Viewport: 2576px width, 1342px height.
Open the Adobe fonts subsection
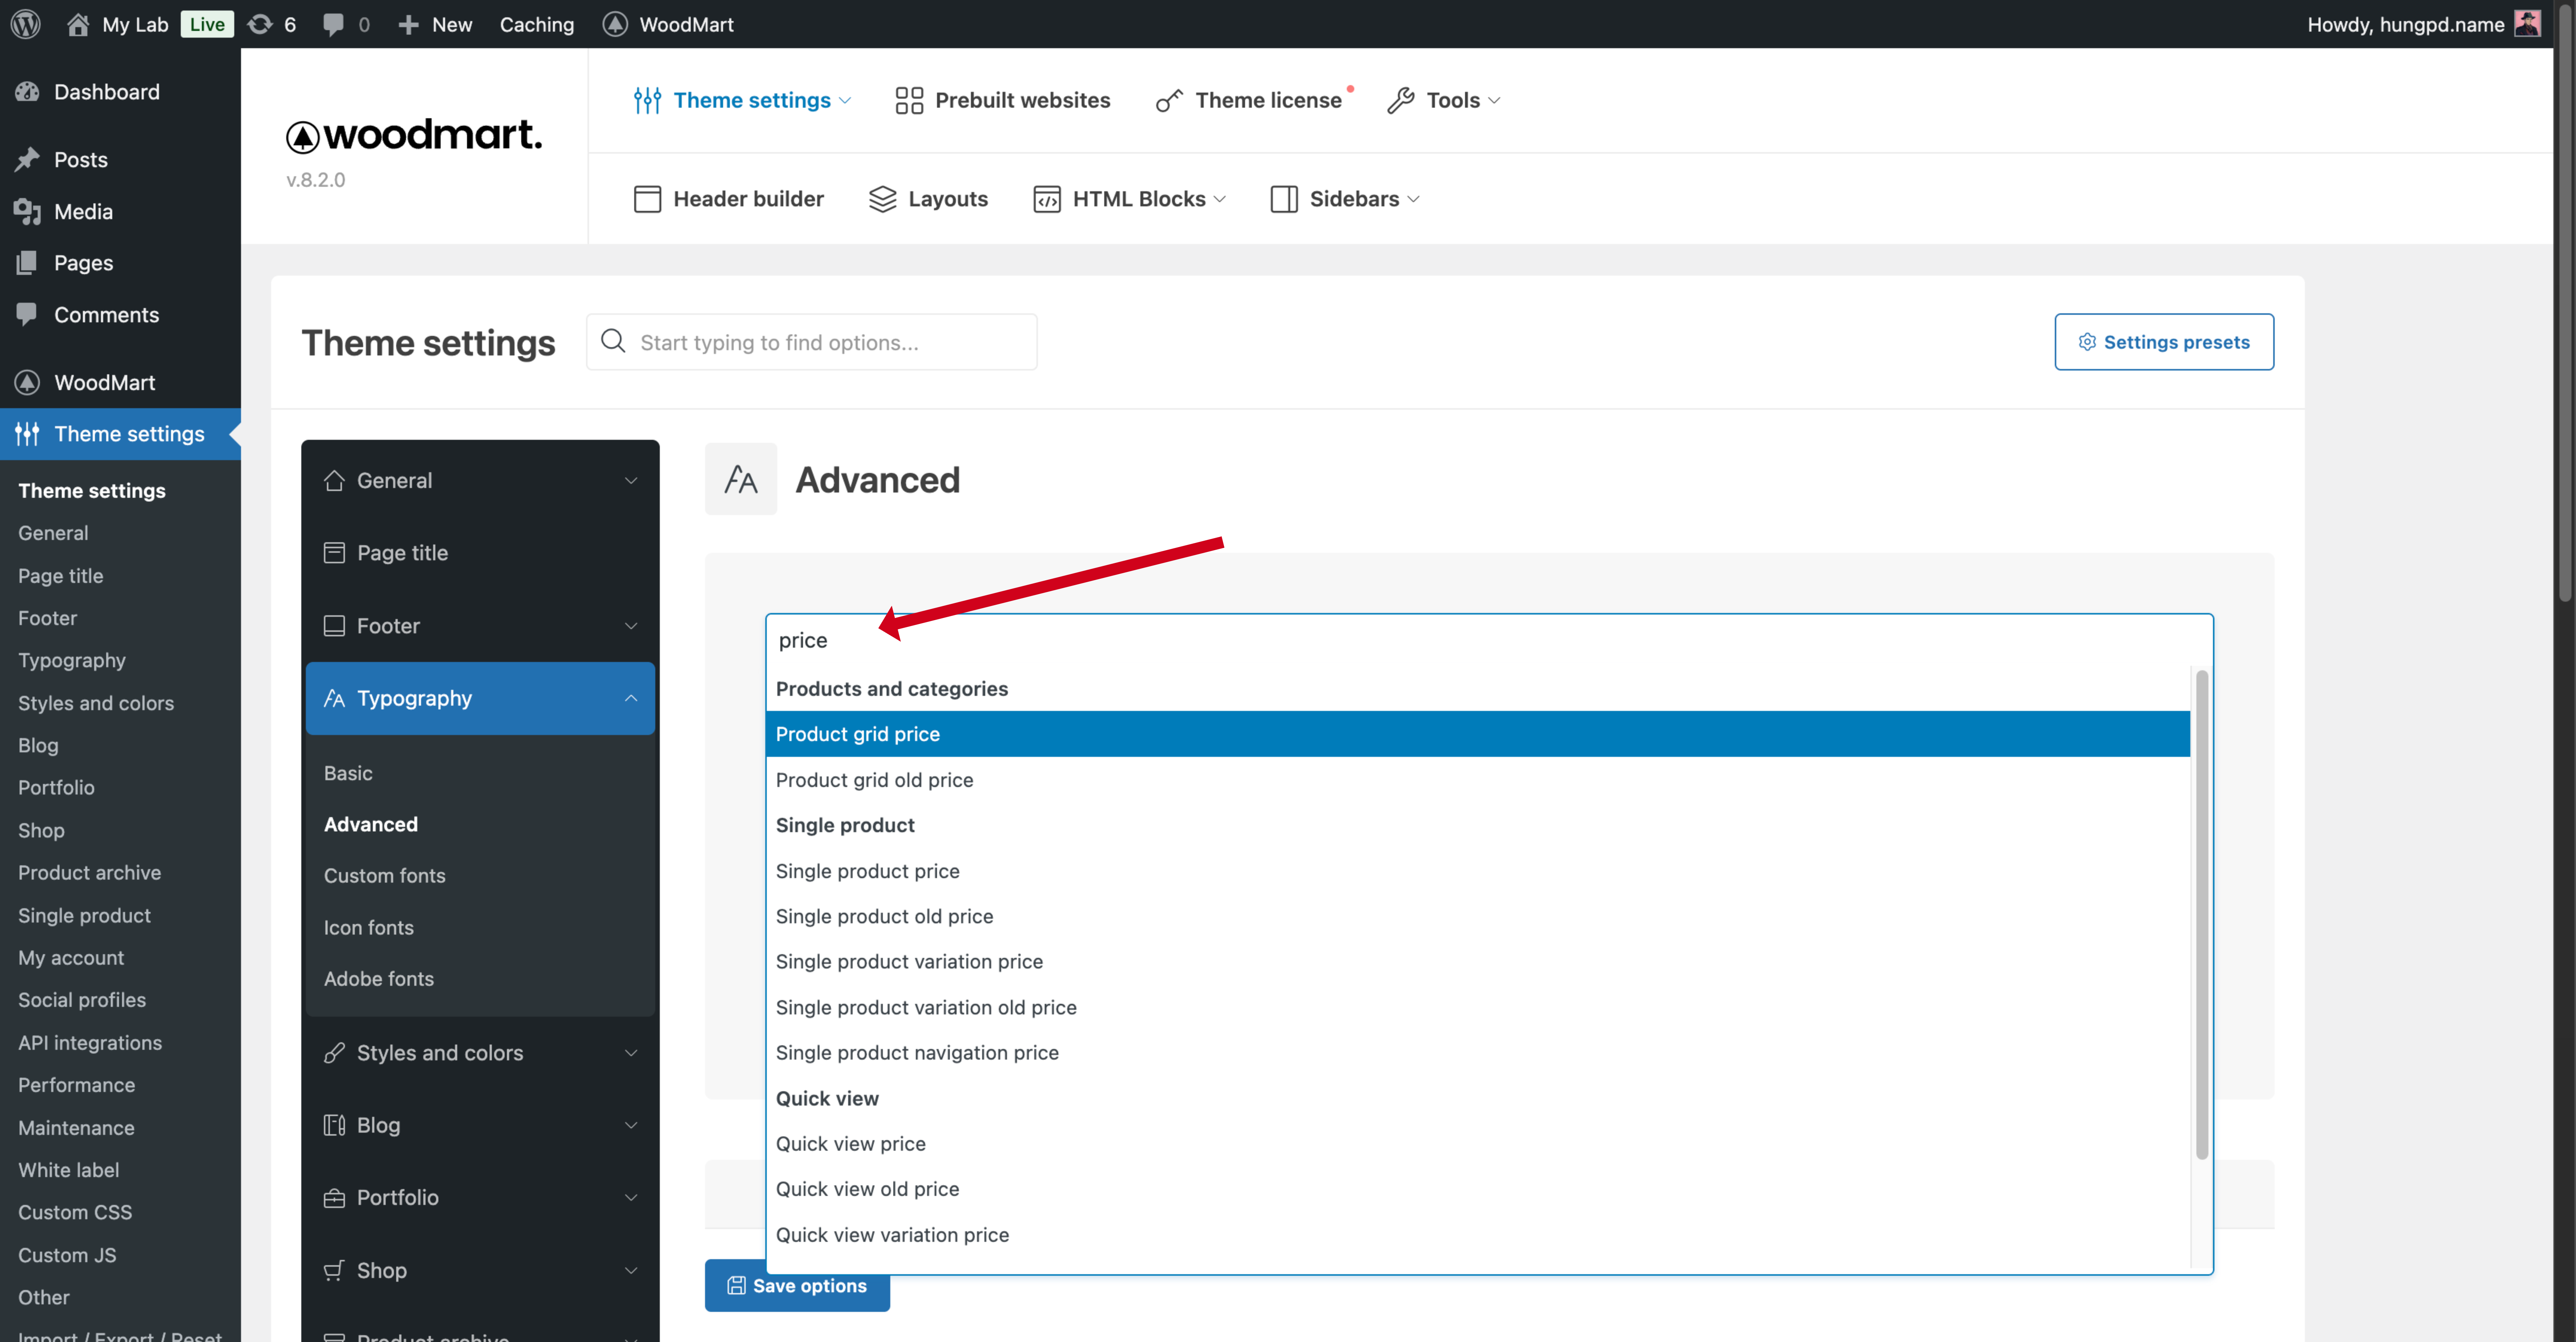pyautogui.click(x=379, y=979)
